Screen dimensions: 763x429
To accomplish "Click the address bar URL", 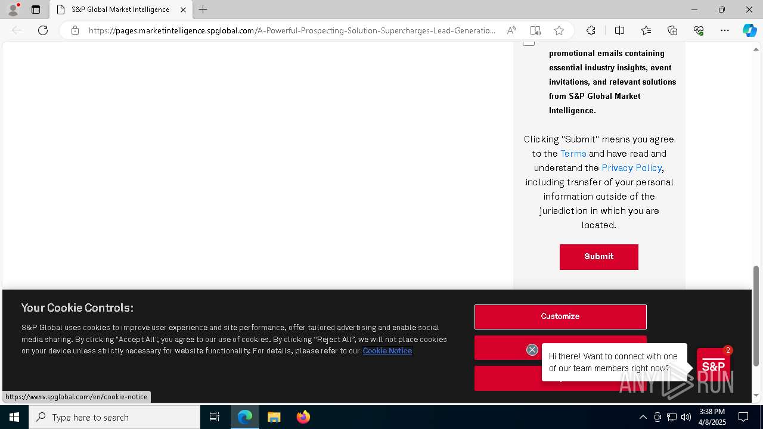I will coord(292,30).
